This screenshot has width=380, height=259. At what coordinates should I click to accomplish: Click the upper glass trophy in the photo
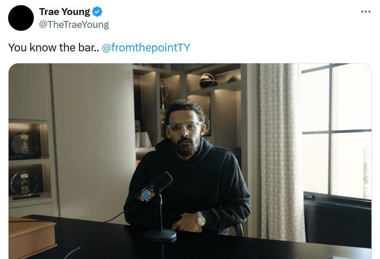pyautogui.click(x=25, y=145)
